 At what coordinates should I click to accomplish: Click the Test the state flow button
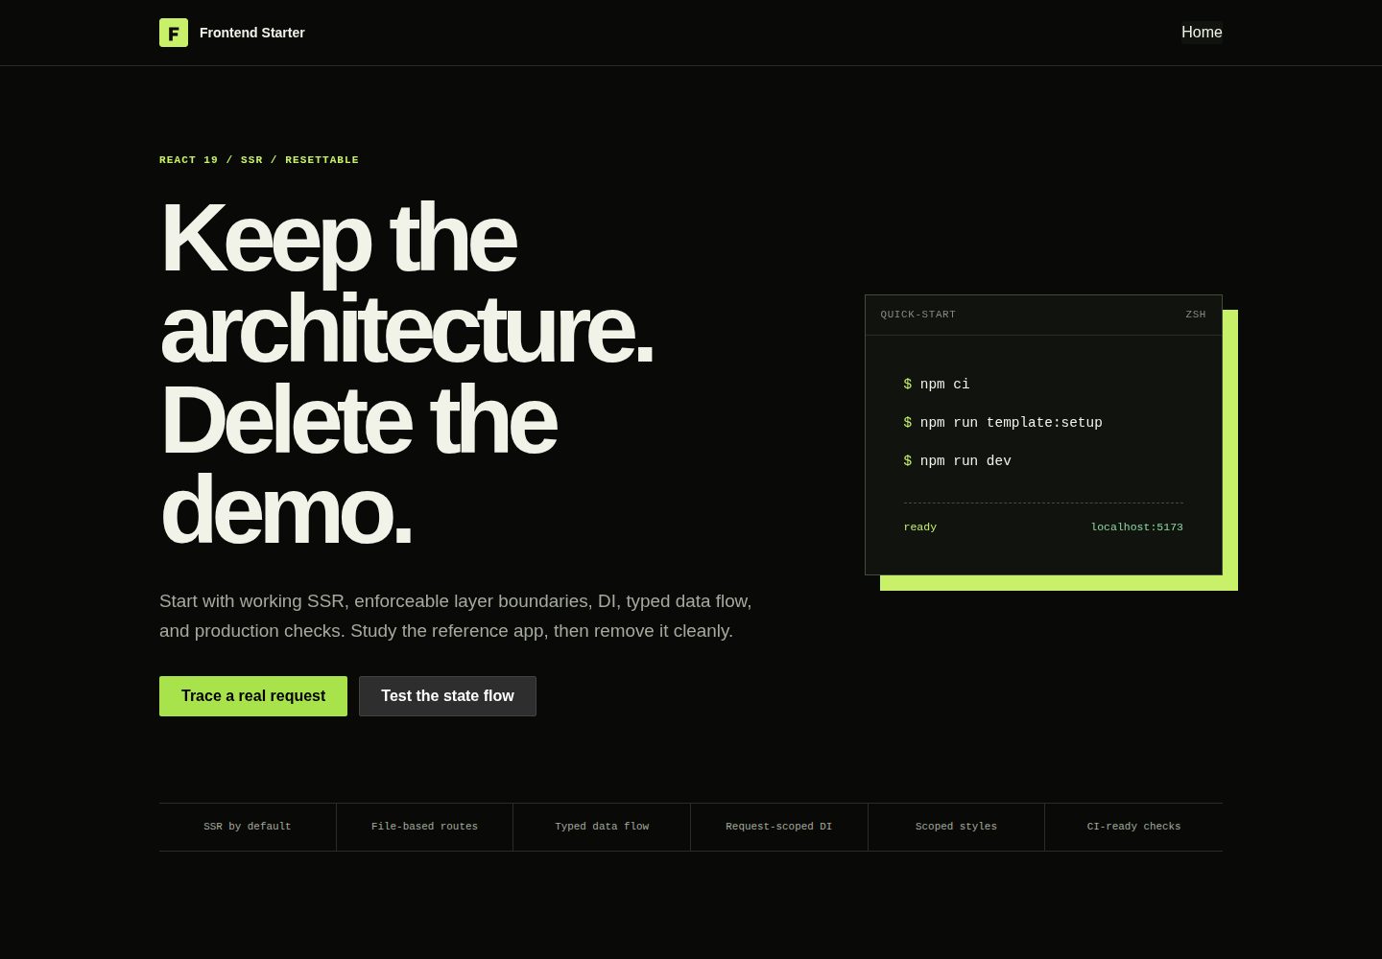coord(447,696)
